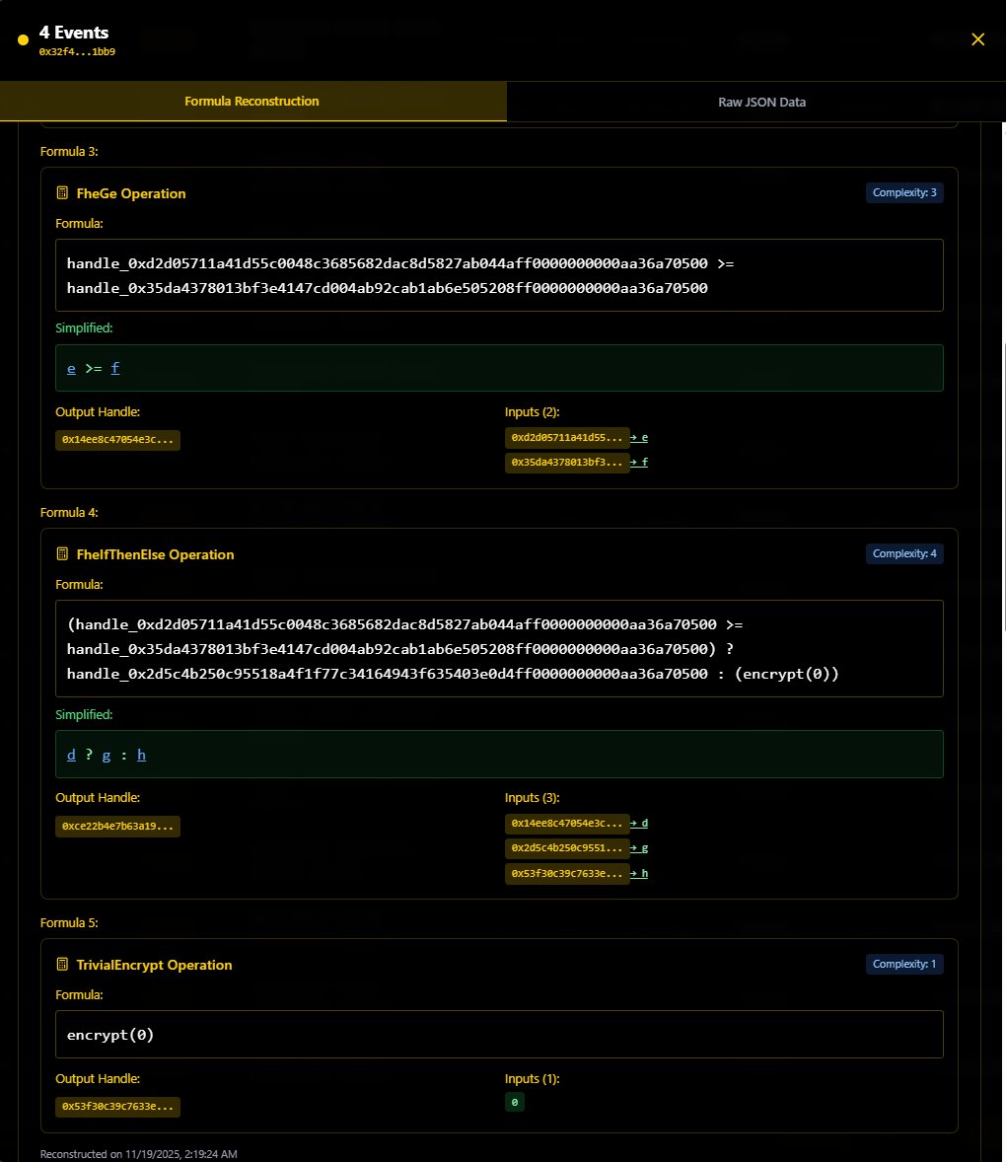Click input handle chip 0x2d5c4b250c9551...
The width and height of the screenshot is (1006, 1162).
click(567, 847)
